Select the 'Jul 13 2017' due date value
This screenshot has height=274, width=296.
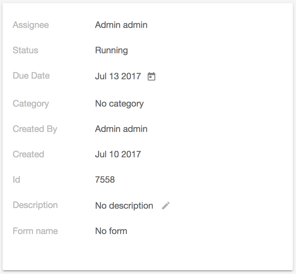118,76
